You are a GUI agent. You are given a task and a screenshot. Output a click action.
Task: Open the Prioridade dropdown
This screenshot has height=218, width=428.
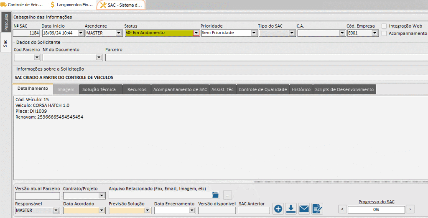(254, 33)
